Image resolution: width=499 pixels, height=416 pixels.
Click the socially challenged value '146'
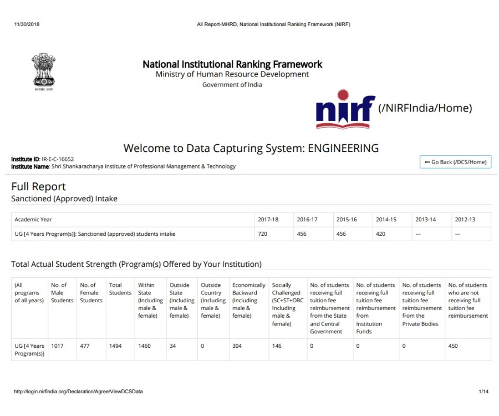(x=277, y=346)
